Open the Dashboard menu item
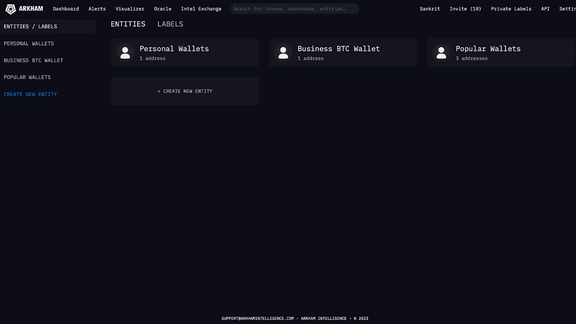 65,9
